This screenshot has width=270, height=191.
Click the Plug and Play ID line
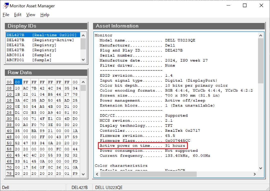click(141, 50)
